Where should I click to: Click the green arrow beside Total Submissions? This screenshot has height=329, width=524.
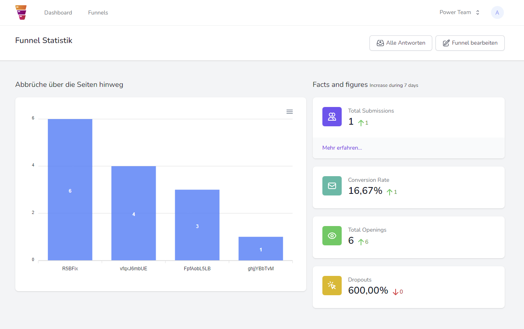pos(361,123)
